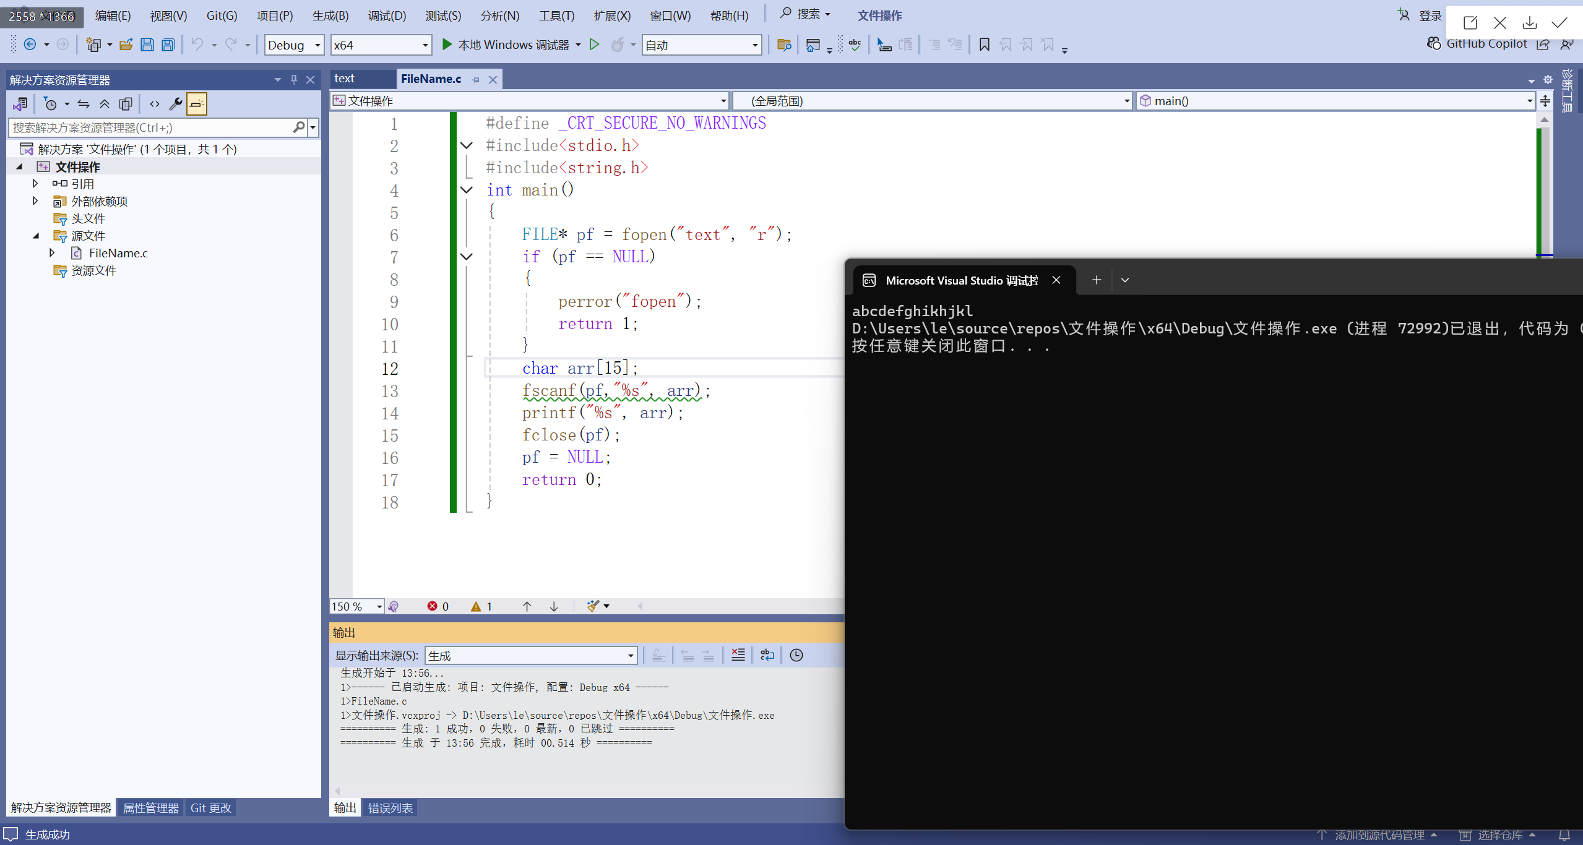Click the split editor window icon
Screen dimensions: 1583x845
[1545, 101]
